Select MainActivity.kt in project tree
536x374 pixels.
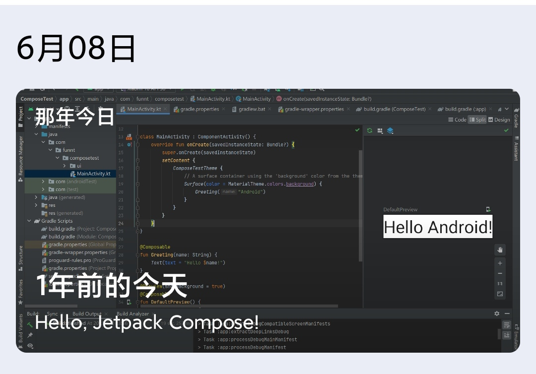[x=93, y=174]
